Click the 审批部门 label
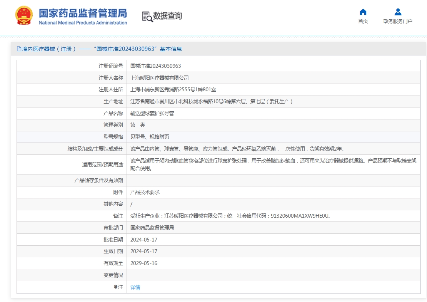 point(113,228)
